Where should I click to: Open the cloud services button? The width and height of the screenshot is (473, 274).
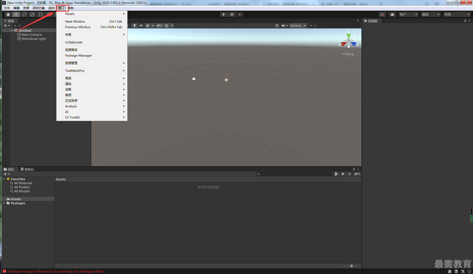coord(392,14)
